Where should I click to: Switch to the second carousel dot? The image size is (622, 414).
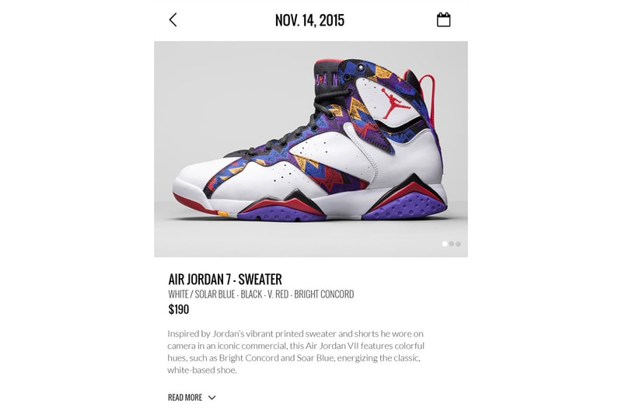tap(452, 244)
